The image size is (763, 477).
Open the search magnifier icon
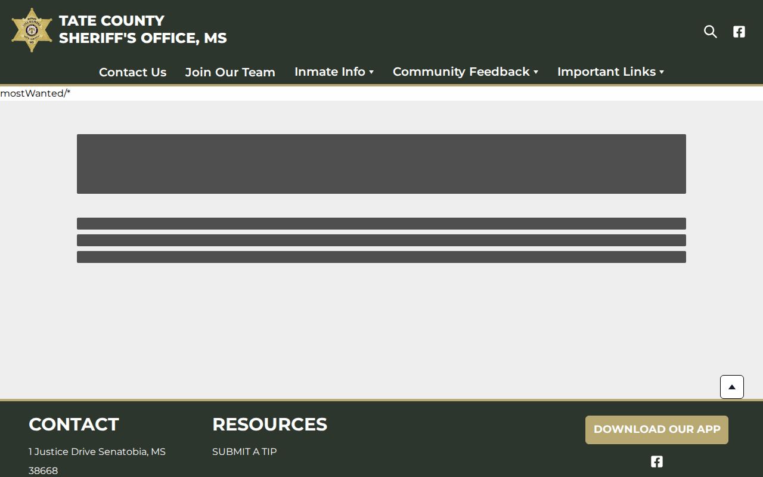(x=710, y=32)
